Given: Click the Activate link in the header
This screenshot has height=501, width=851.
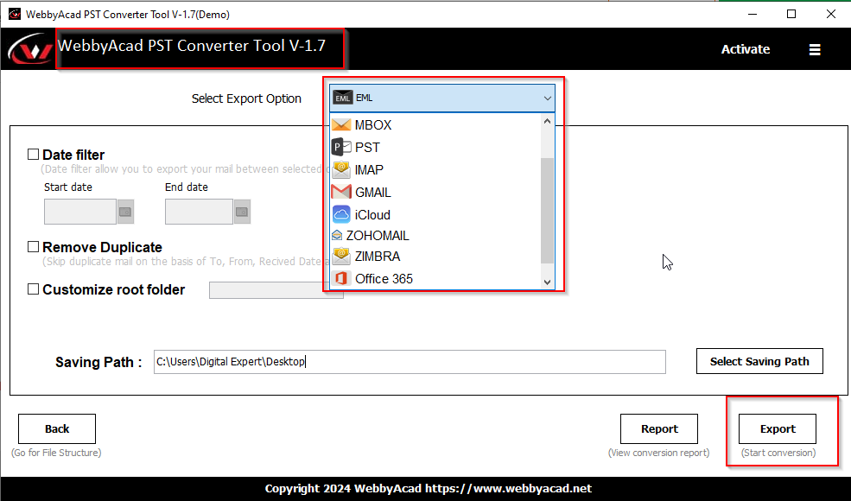Looking at the screenshot, I should (746, 49).
